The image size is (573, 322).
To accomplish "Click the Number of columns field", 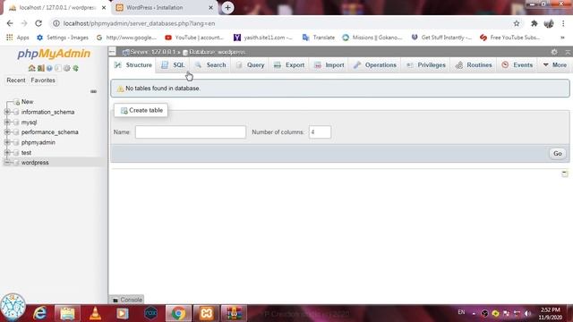I will click(320, 132).
